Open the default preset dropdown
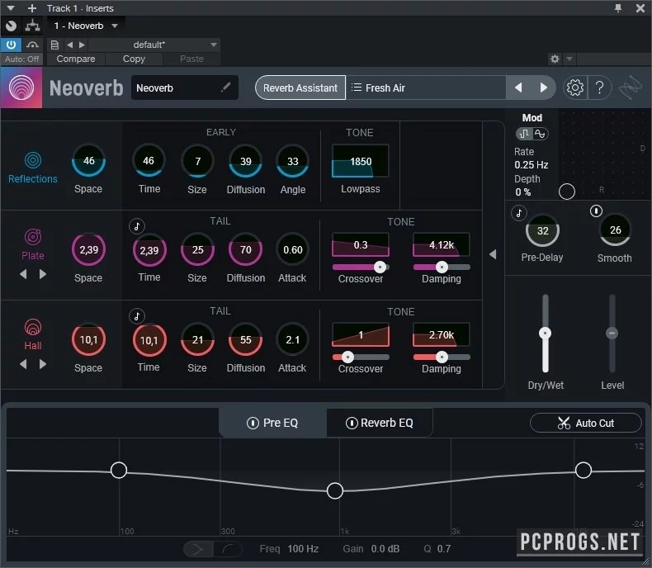 pos(213,45)
